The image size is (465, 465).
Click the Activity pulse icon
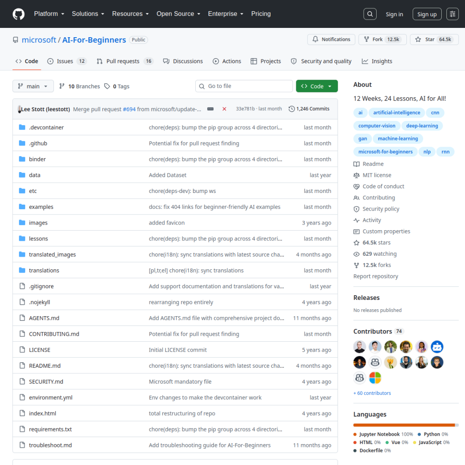point(357,220)
